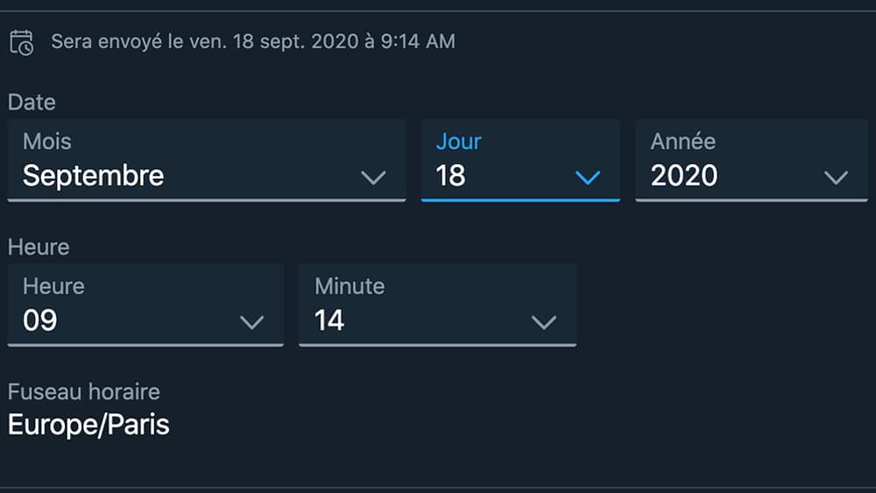Click the Heure dropdown chevron arrow
Image resolution: width=876 pixels, height=493 pixels.
click(251, 322)
